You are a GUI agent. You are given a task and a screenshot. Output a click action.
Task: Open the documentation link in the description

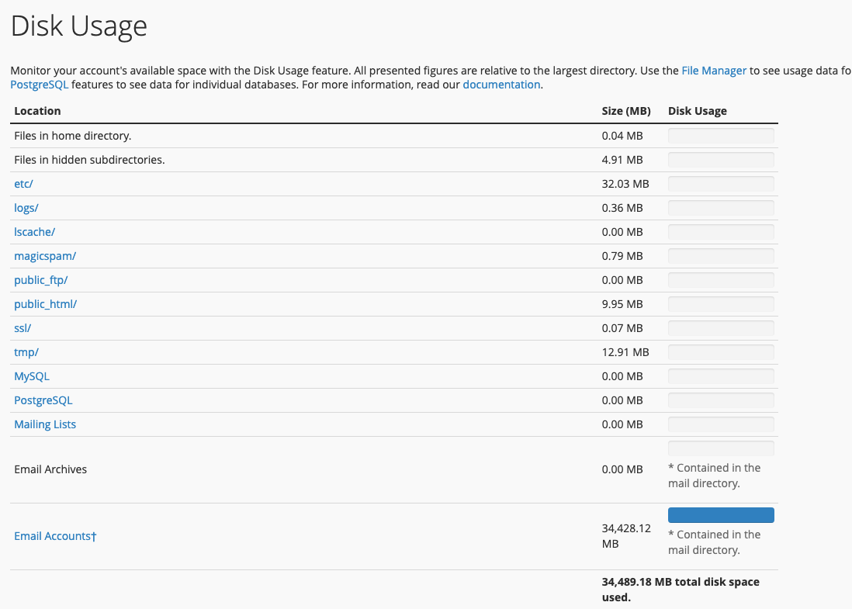pyautogui.click(x=501, y=85)
